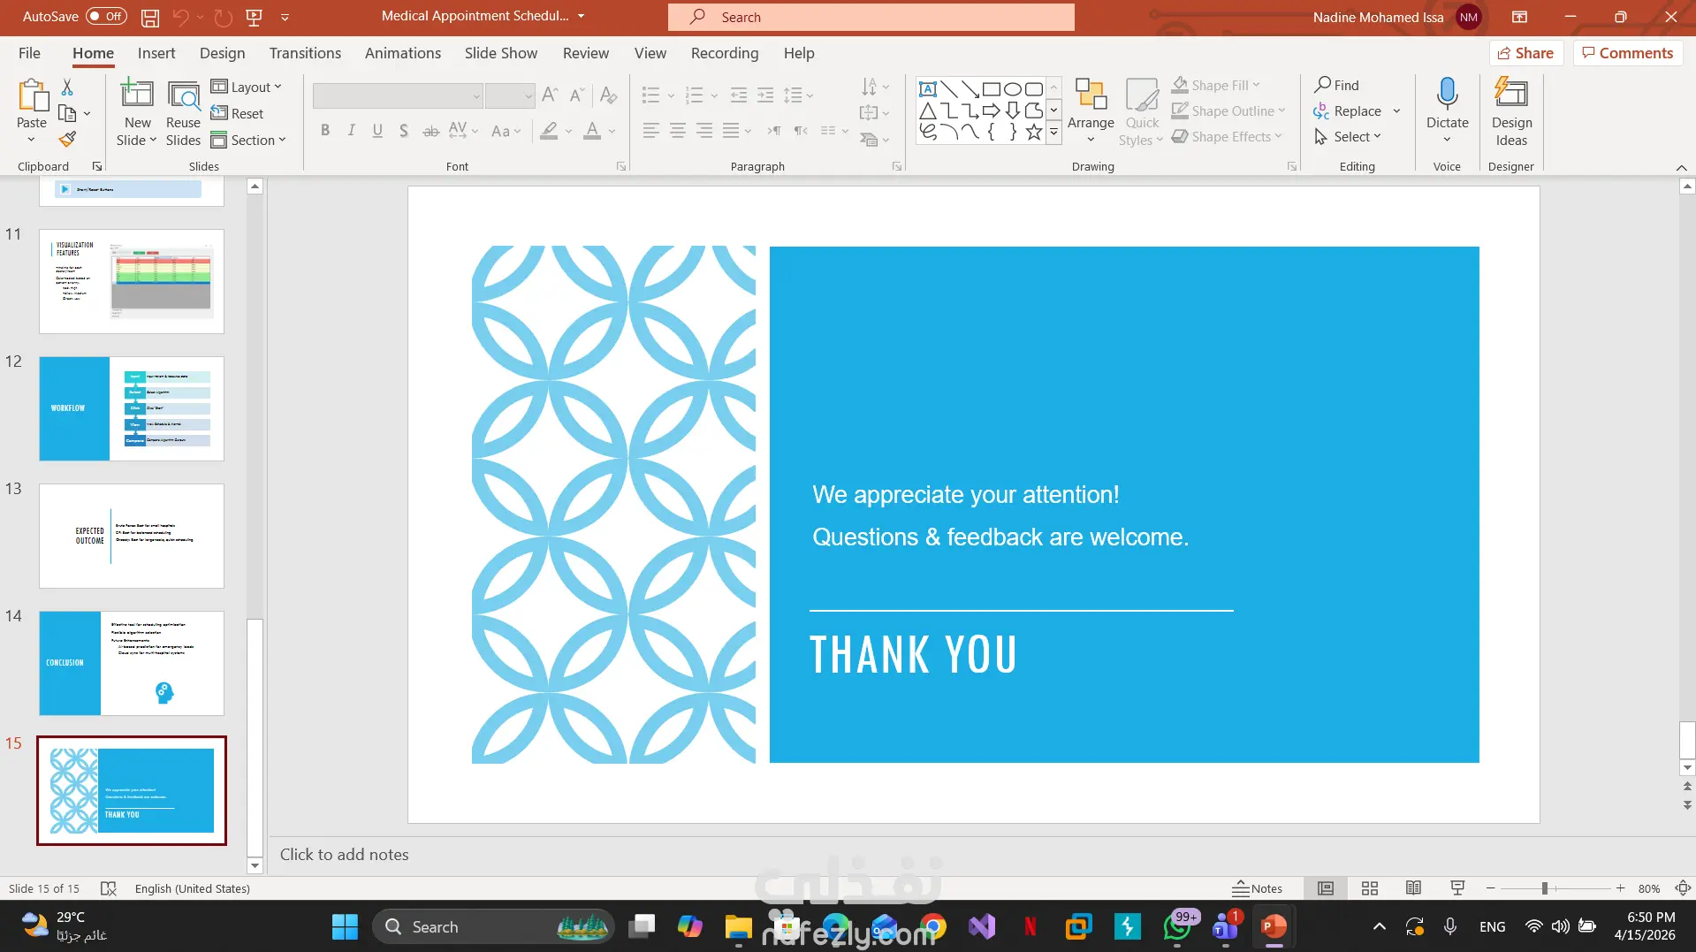Switch to the Design tab

pyautogui.click(x=223, y=53)
